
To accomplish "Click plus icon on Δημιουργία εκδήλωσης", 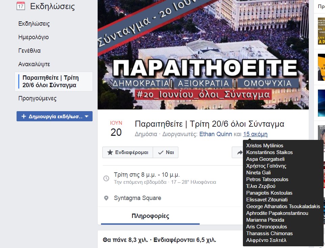I will point(24,116).
